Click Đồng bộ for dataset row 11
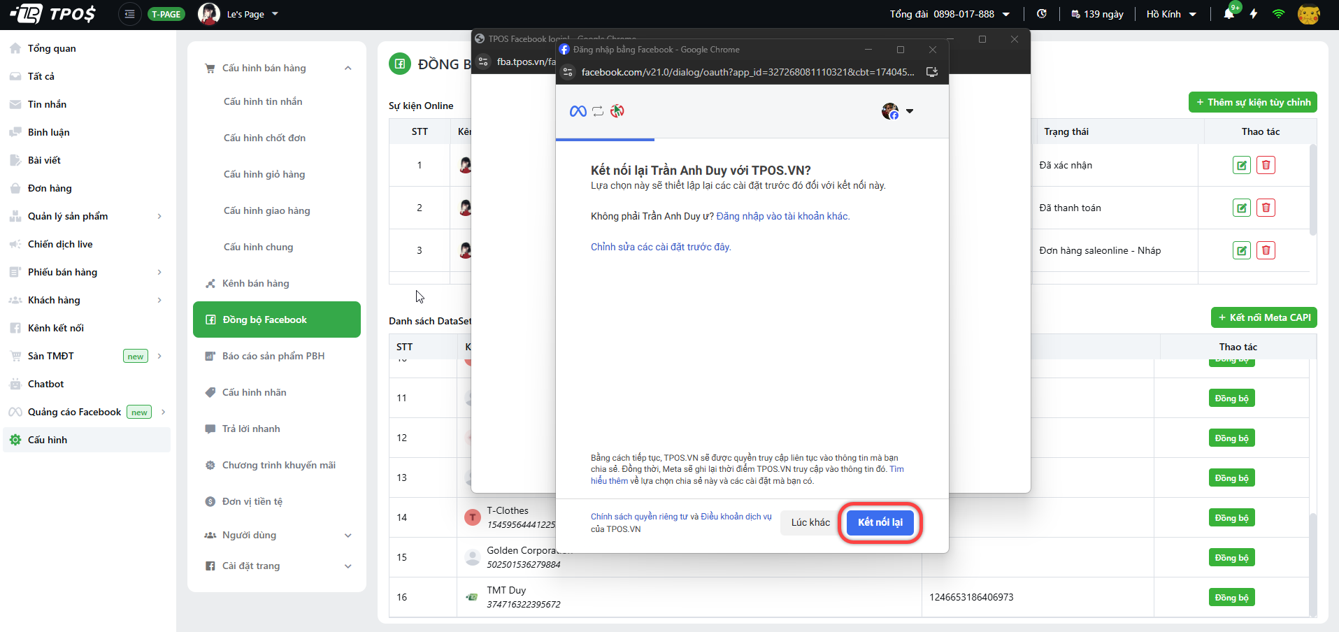This screenshot has width=1339, height=632. click(x=1231, y=398)
